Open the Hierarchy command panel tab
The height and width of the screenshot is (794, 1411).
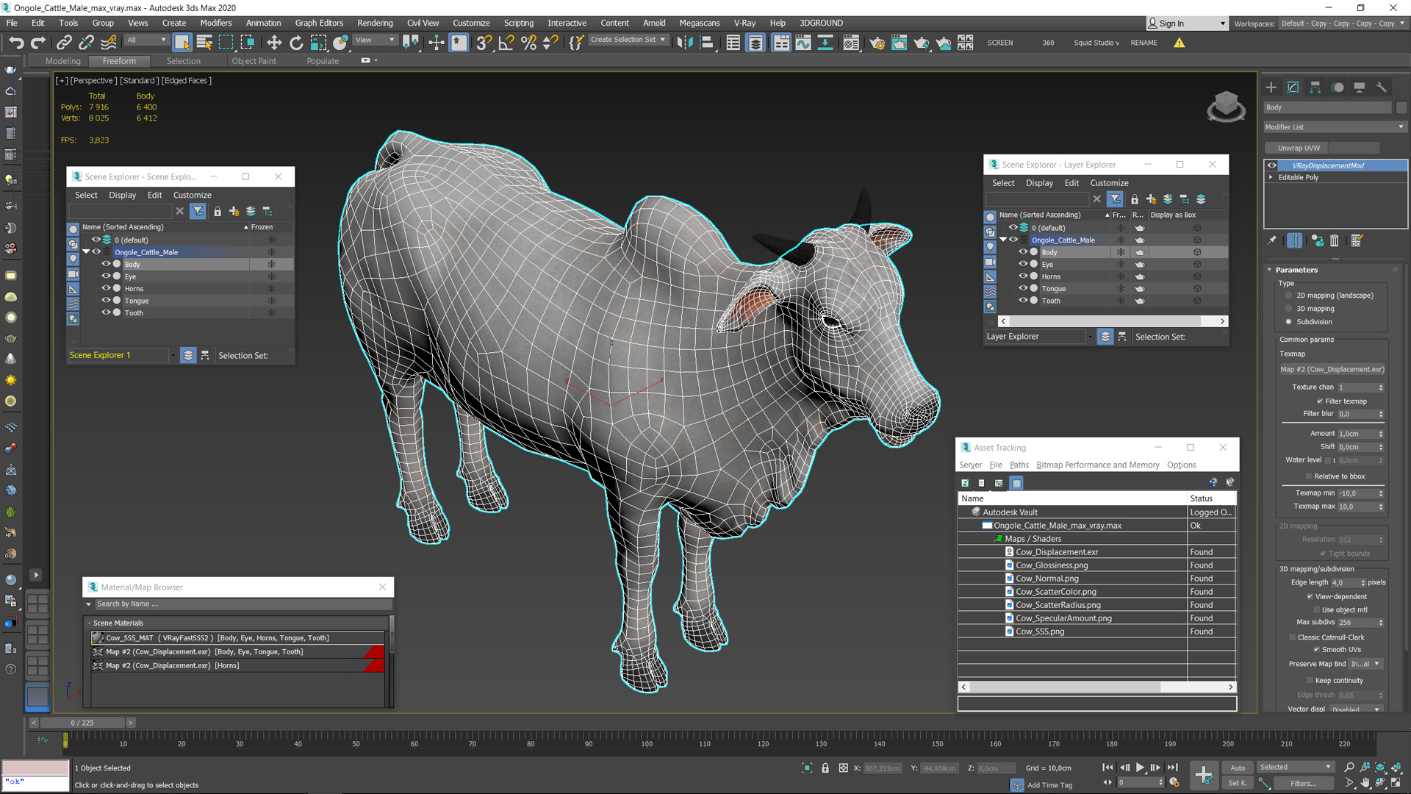click(x=1315, y=87)
